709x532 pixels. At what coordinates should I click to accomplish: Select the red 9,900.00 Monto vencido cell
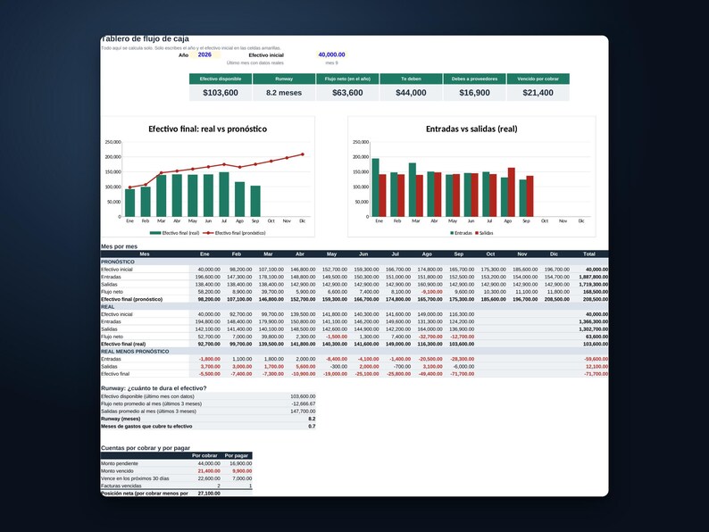(237, 471)
